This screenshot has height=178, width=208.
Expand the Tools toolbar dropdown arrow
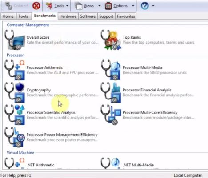[67, 6]
